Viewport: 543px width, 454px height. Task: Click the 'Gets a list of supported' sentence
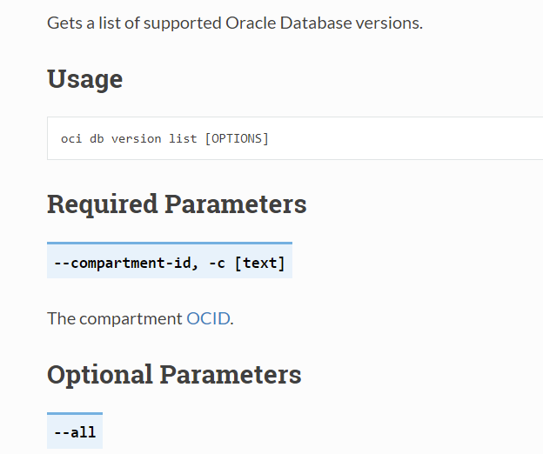235,23
